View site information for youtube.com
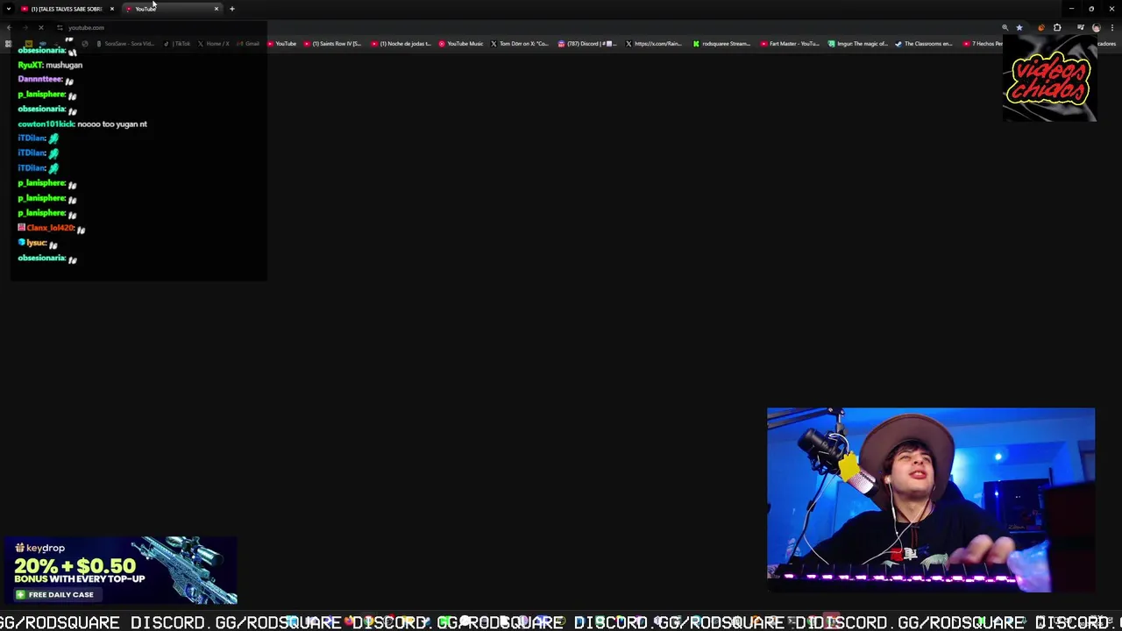 (60, 27)
